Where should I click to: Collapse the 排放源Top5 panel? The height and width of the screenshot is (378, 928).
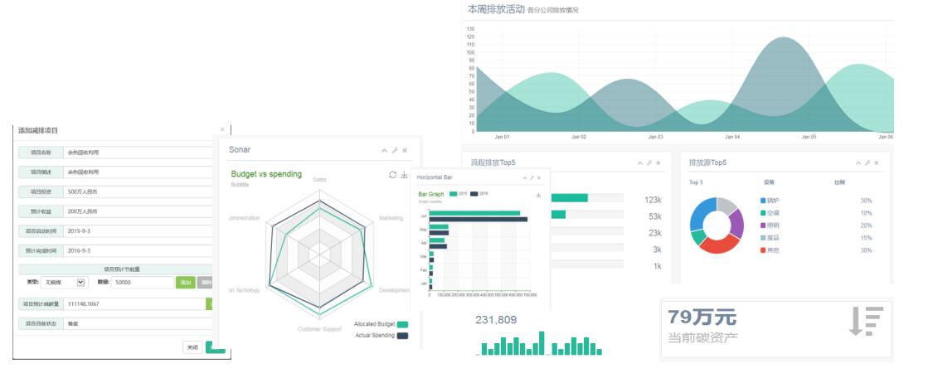858,162
